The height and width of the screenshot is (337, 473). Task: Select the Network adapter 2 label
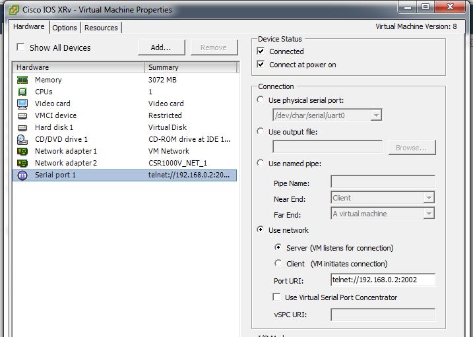(66, 163)
